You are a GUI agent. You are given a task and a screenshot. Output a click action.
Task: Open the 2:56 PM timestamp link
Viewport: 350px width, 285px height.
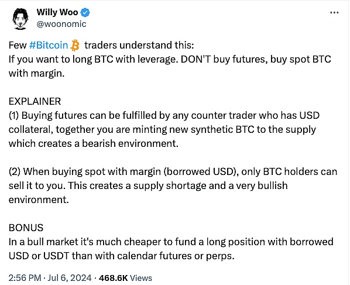tap(25, 278)
